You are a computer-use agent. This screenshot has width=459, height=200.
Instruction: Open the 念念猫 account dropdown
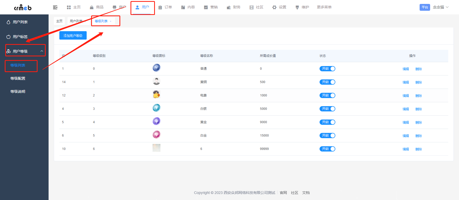click(x=441, y=7)
